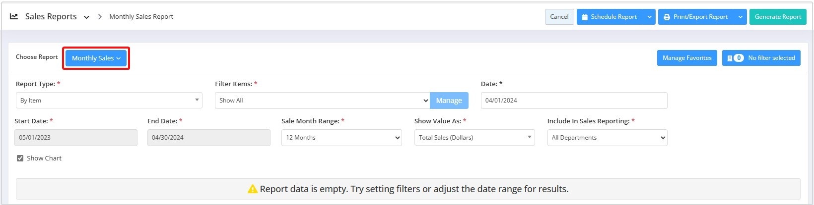The width and height of the screenshot is (814, 205).
Task: Open the Schedule Report dropdown arrow
Action: 649,17
